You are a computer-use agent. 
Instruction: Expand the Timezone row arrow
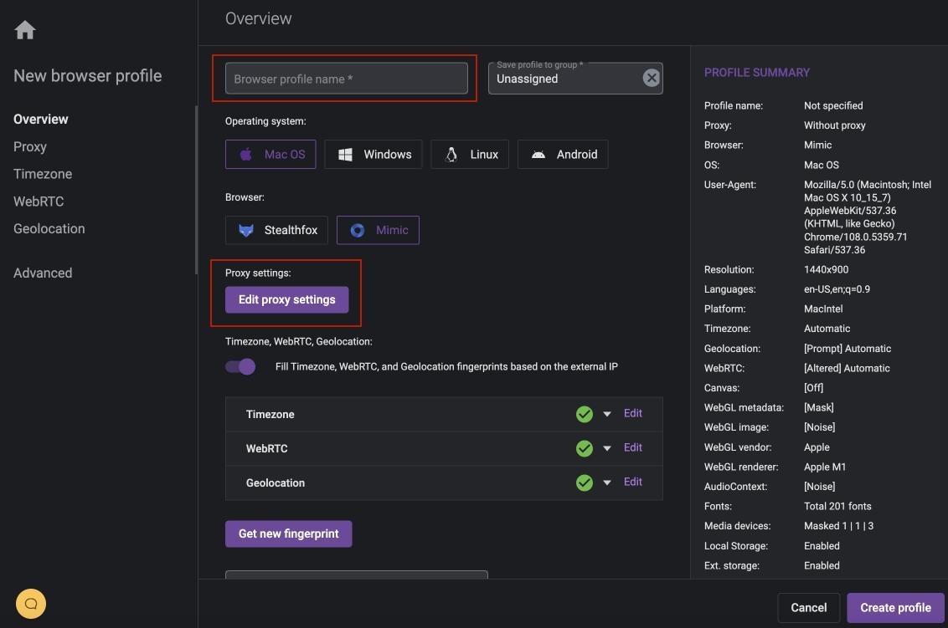(607, 414)
